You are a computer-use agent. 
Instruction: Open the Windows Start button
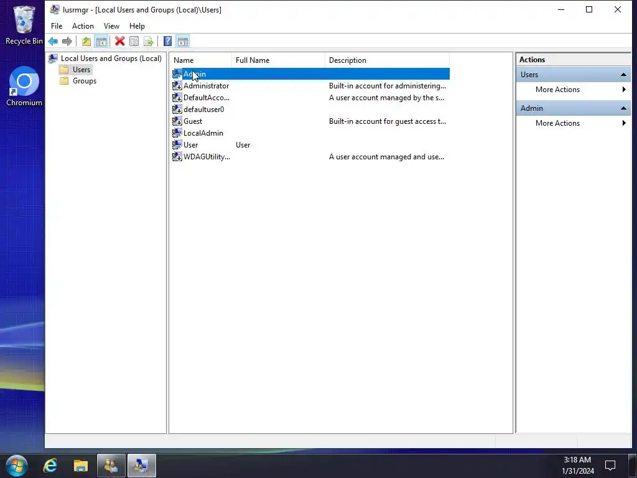click(x=17, y=466)
